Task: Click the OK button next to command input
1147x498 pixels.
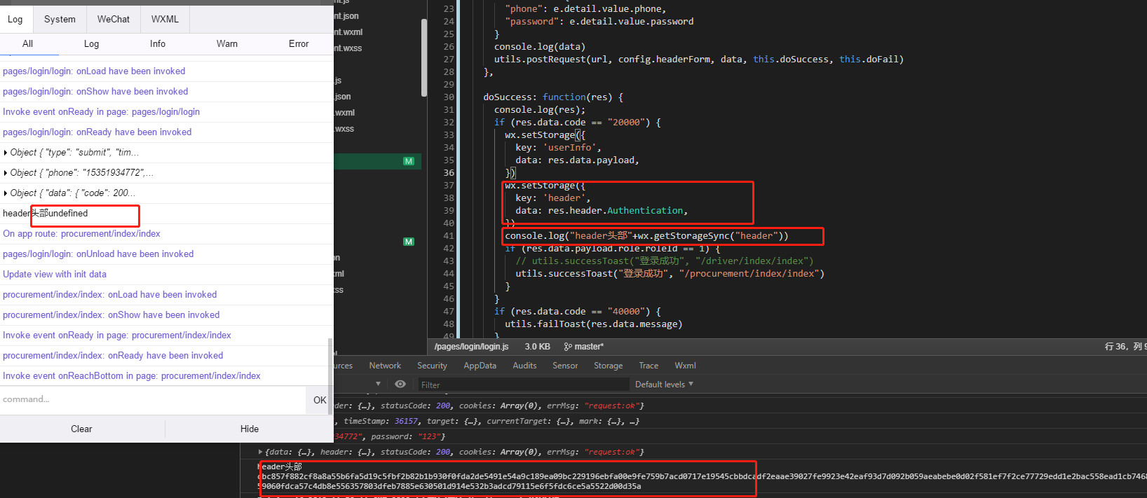Action: [320, 400]
